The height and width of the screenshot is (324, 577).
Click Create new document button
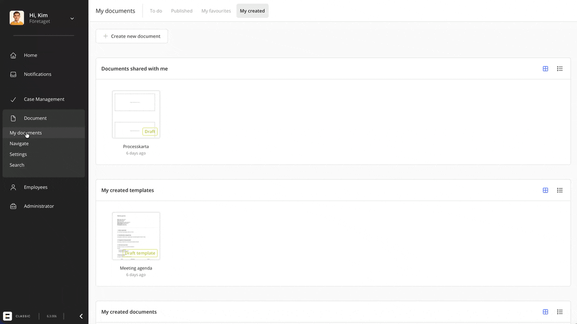[x=132, y=36]
